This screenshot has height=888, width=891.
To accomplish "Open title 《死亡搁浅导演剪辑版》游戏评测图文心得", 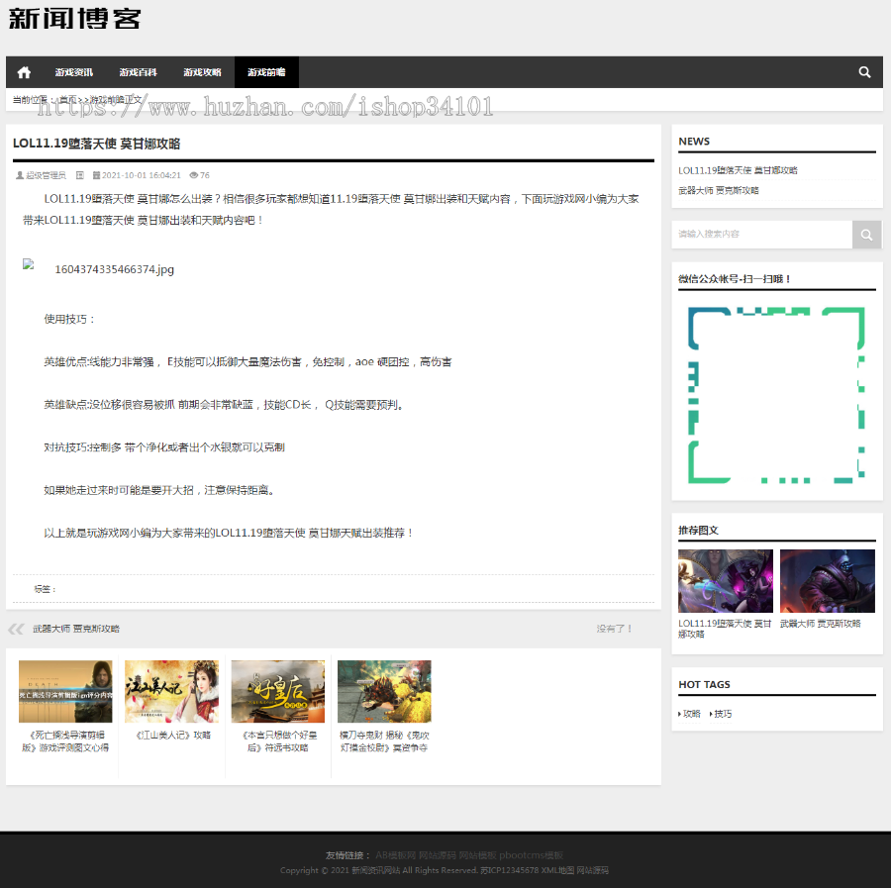I will pyautogui.click(x=65, y=741).
